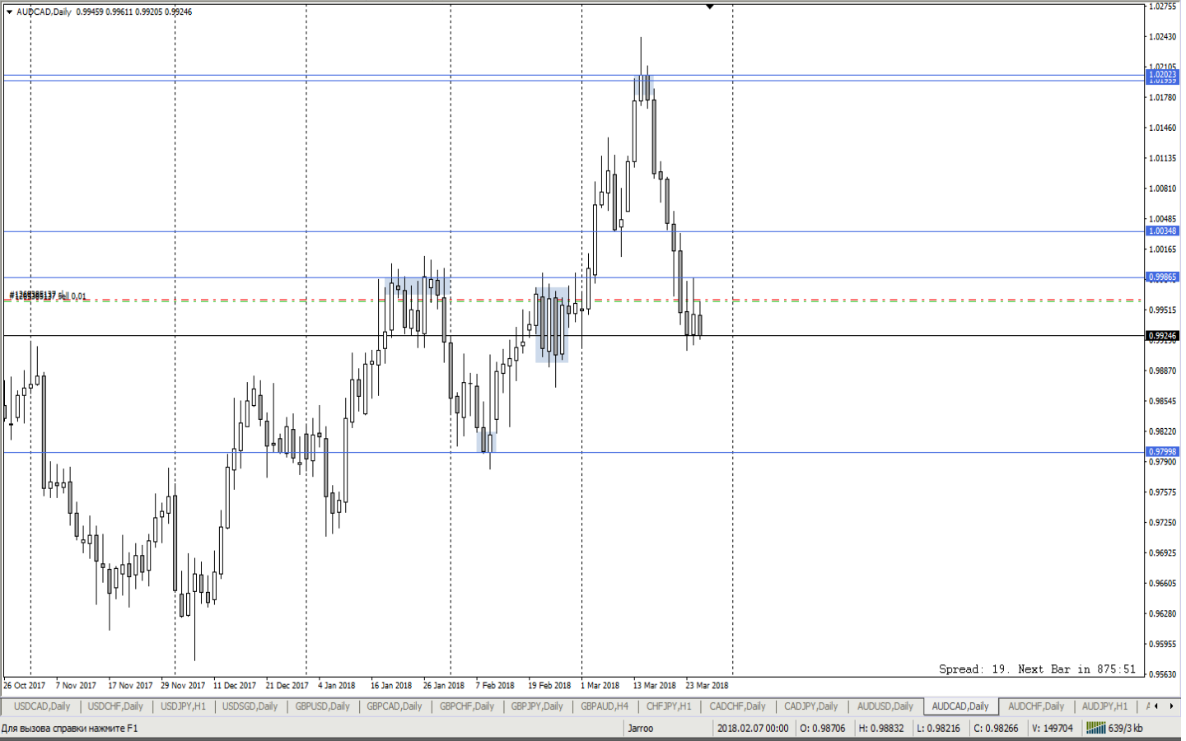Click the 1.00348 price level label
1186x741 pixels.
point(1162,231)
